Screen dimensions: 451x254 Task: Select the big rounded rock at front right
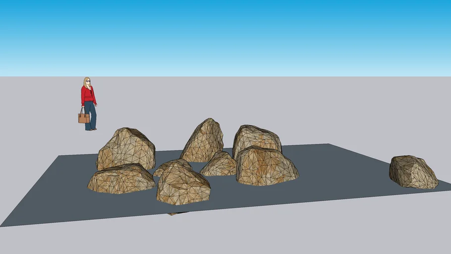click(266, 167)
